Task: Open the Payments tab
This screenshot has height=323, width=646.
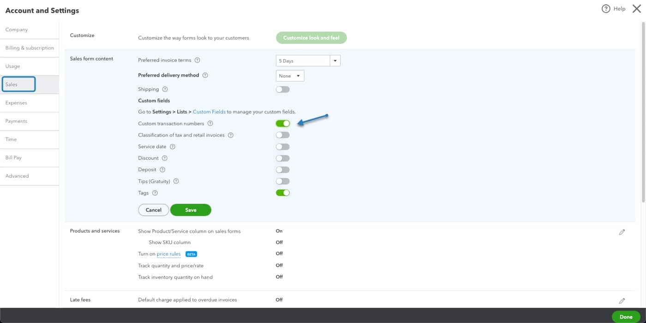Action: (30, 121)
